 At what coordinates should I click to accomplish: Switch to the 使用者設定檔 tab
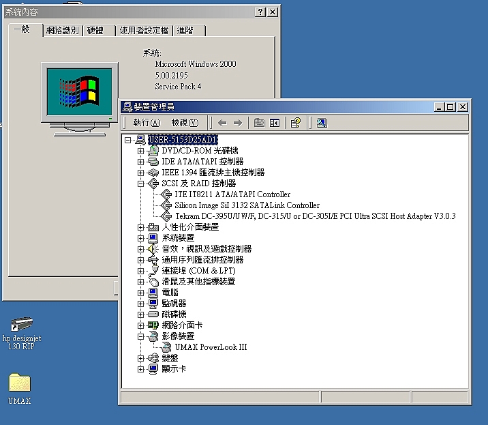point(144,31)
